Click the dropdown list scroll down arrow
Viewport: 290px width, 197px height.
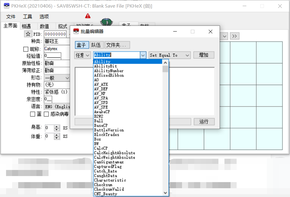[x=165, y=193]
